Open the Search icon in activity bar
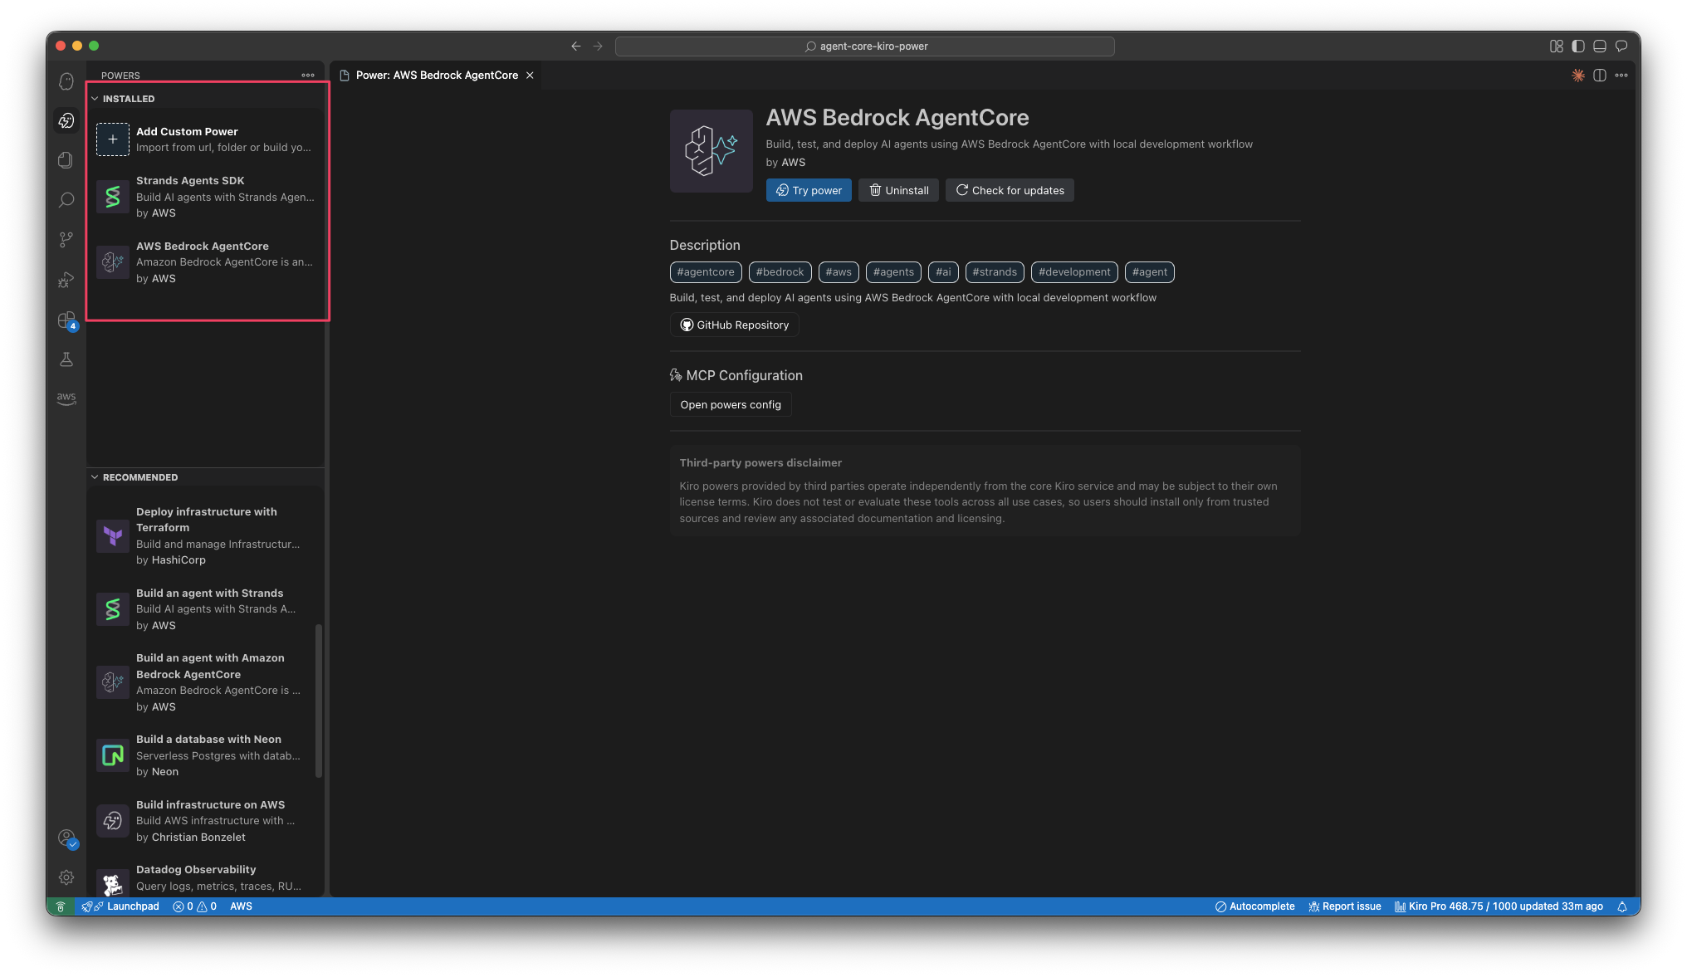The width and height of the screenshot is (1687, 977). 66,200
